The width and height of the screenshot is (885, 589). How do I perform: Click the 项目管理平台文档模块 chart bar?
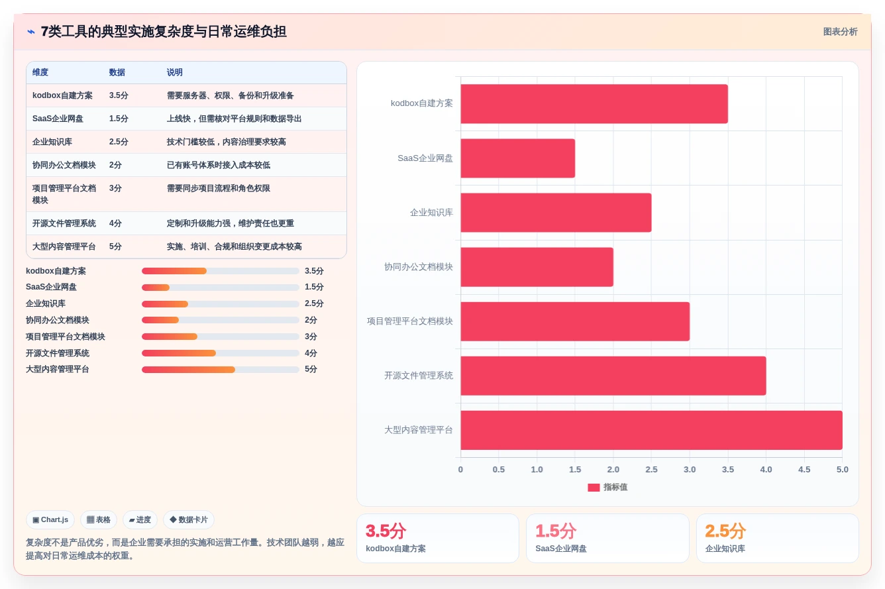click(x=575, y=321)
